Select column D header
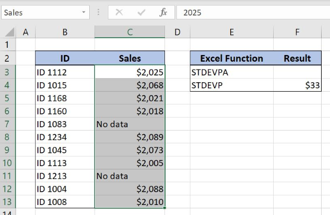 (177, 32)
